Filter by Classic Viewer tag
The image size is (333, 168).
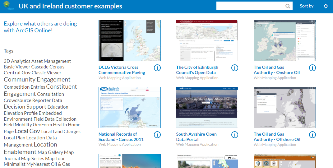tap(46, 72)
